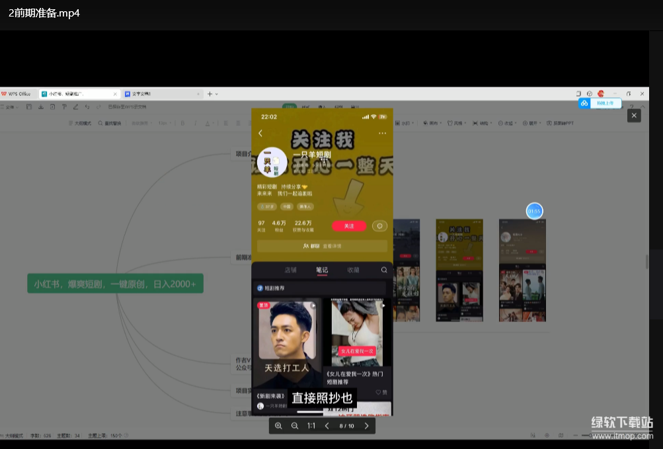Click the 一只羊短剧 profile avatar

(x=272, y=161)
